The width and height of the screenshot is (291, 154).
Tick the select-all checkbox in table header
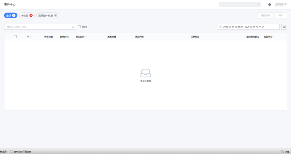click(15, 37)
